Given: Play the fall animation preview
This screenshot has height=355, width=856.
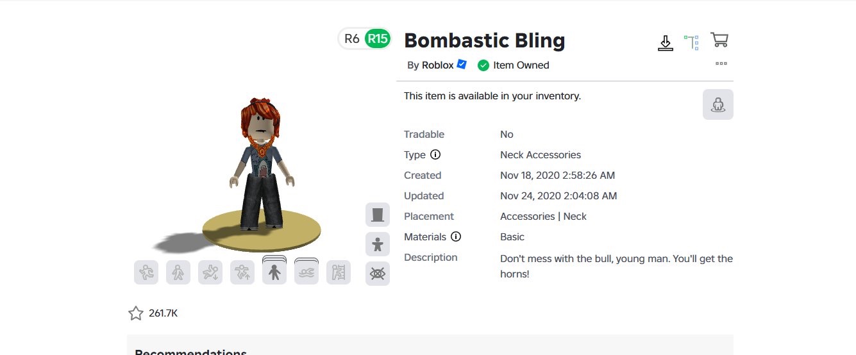Looking at the screenshot, I should point(210,272).
